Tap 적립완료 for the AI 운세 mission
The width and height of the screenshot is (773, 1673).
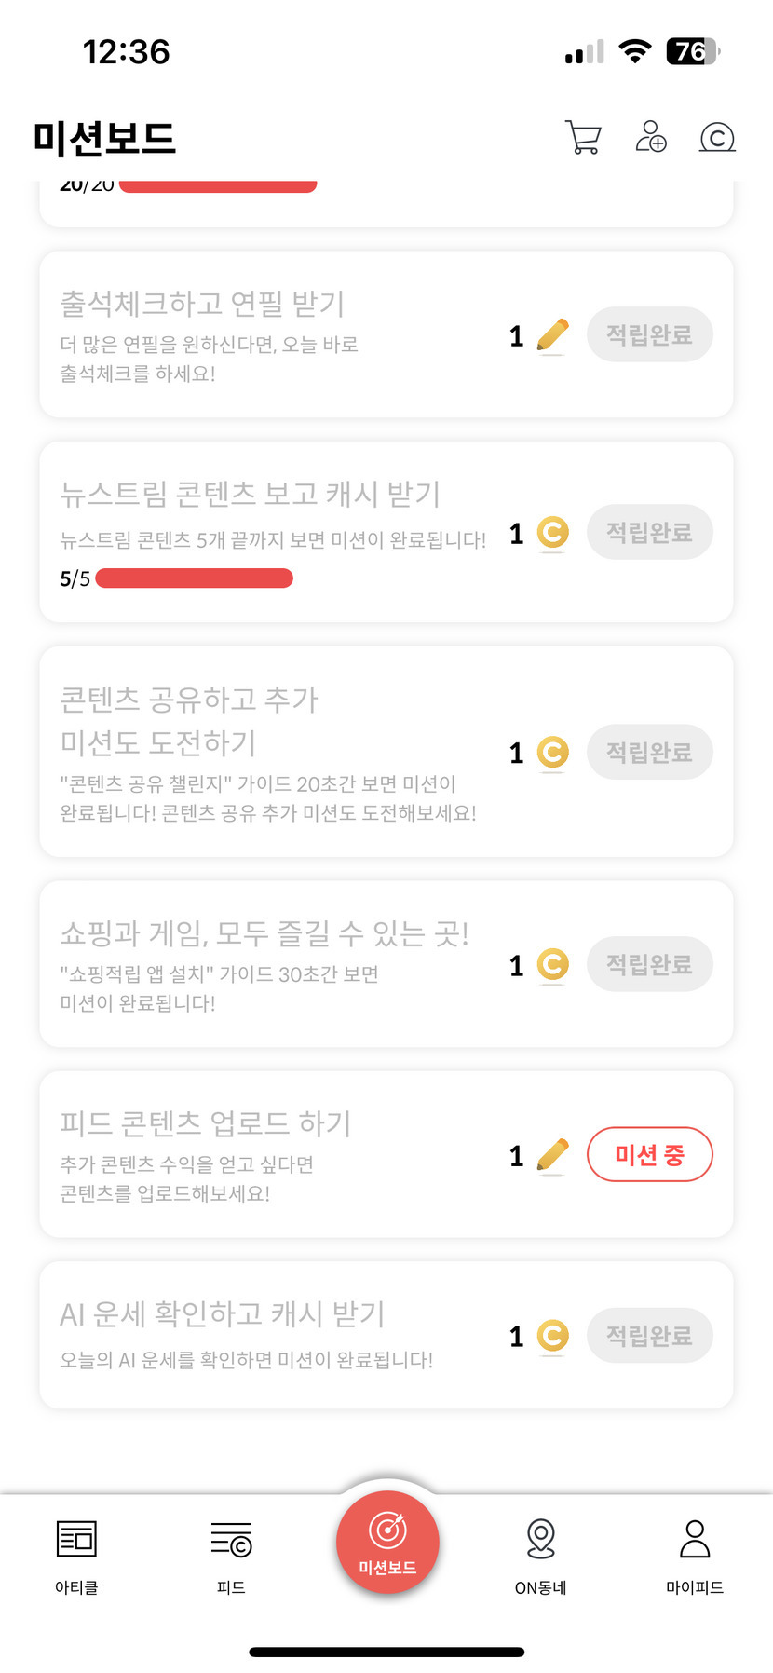point(649,1336)
